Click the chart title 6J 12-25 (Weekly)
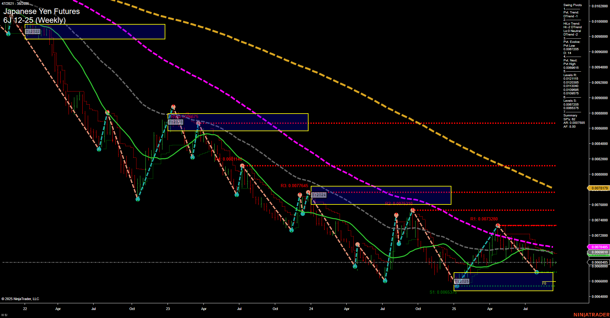Viewport: 610px width, 318px height. click(34, 20)
